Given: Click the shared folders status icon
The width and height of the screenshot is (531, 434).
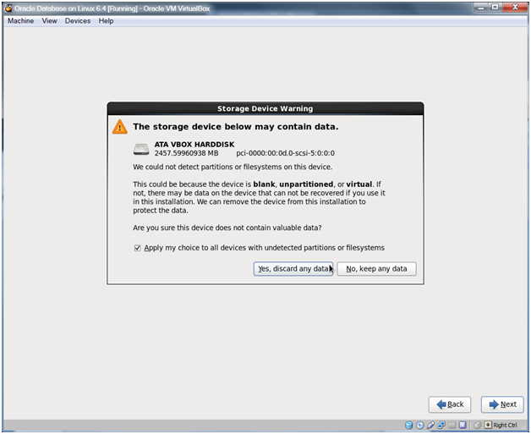Looking at the screenshot, I should pyautogui.click(x=452, y=426).
